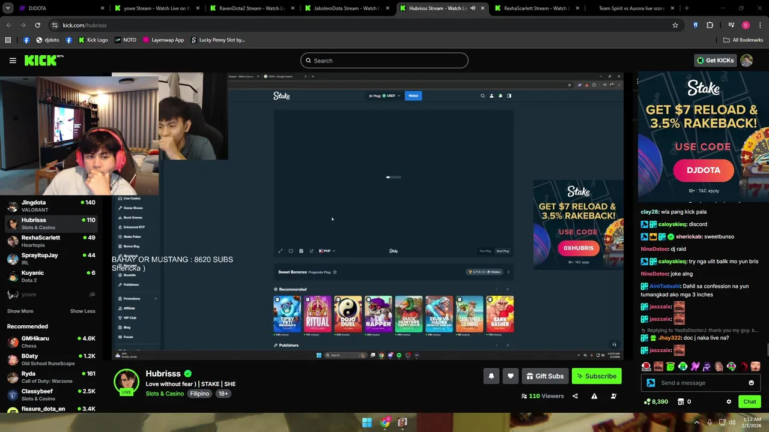Open the Chrome extensions puzzle icon
The image size is (769, 432).
[710, 25]
